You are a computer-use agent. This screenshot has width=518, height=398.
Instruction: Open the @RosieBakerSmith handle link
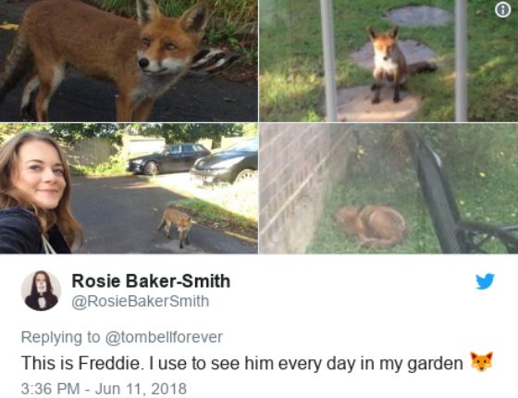(x=141, y=302)
